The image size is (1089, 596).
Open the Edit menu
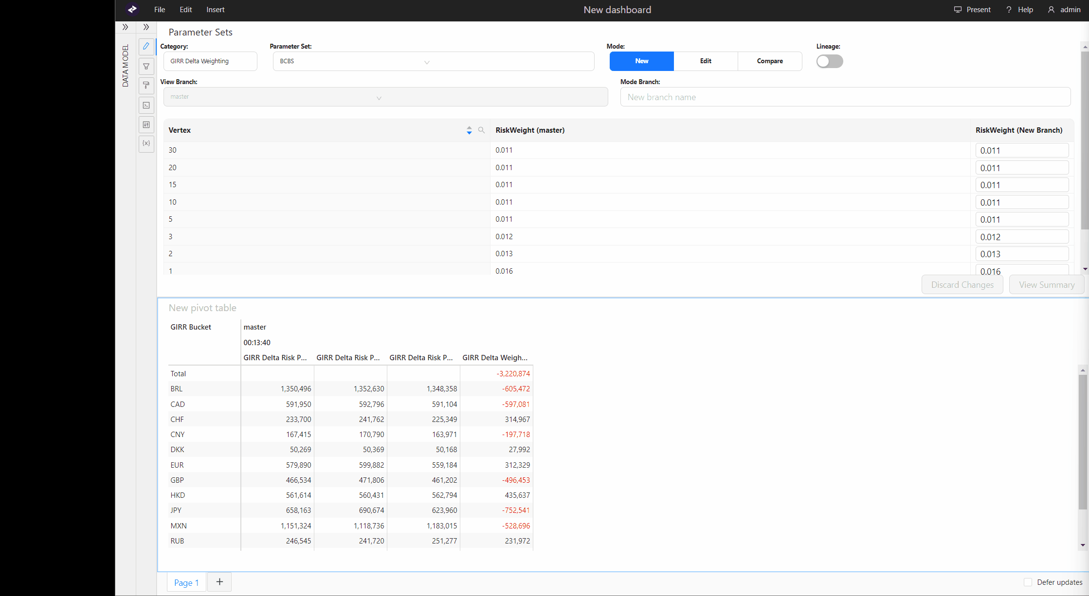[x=185, y=10]
